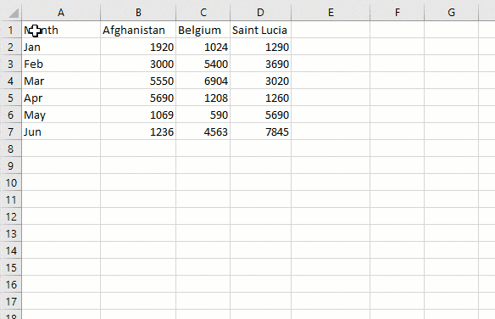Click cell with value 1024
The image size is (495, 319).
(x=203, y=47)
